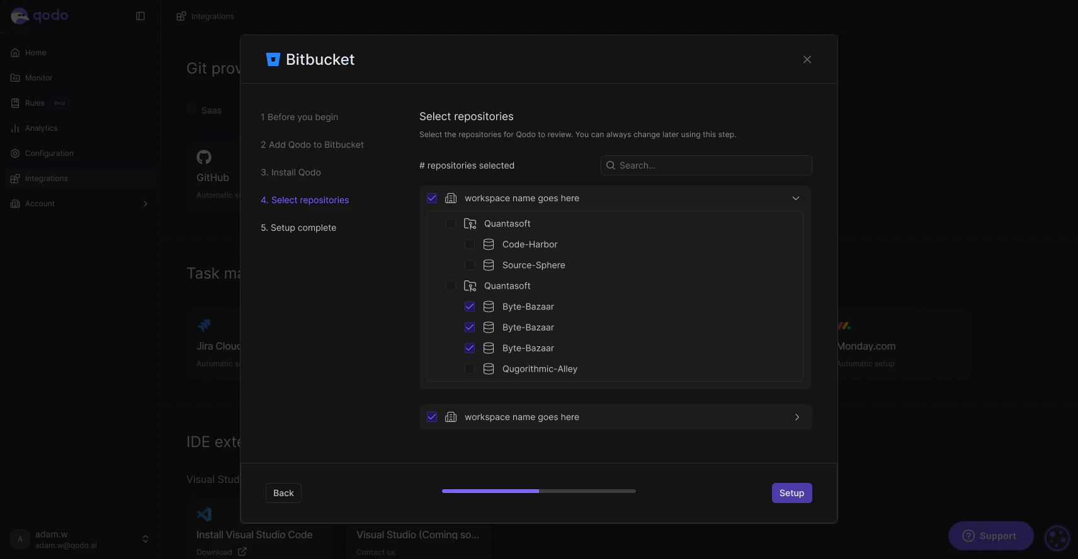Click the Analytics bar chart icon
The image size is (1078, 559).
15,128
